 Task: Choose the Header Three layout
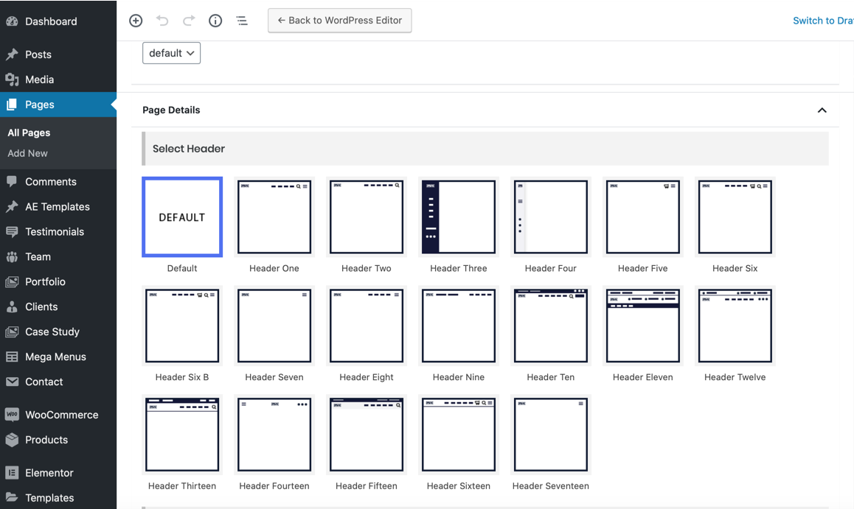[x=459, y=217]
